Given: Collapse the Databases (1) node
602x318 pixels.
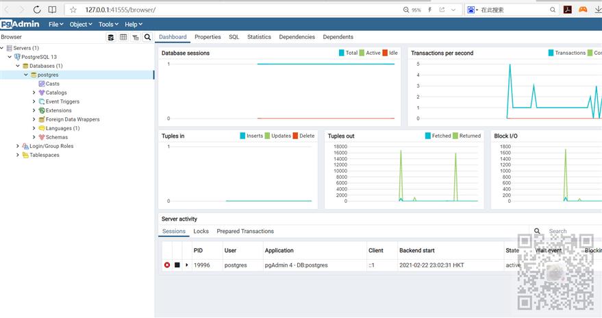Looking at the screenshot, I should click(x=18, y=66).
